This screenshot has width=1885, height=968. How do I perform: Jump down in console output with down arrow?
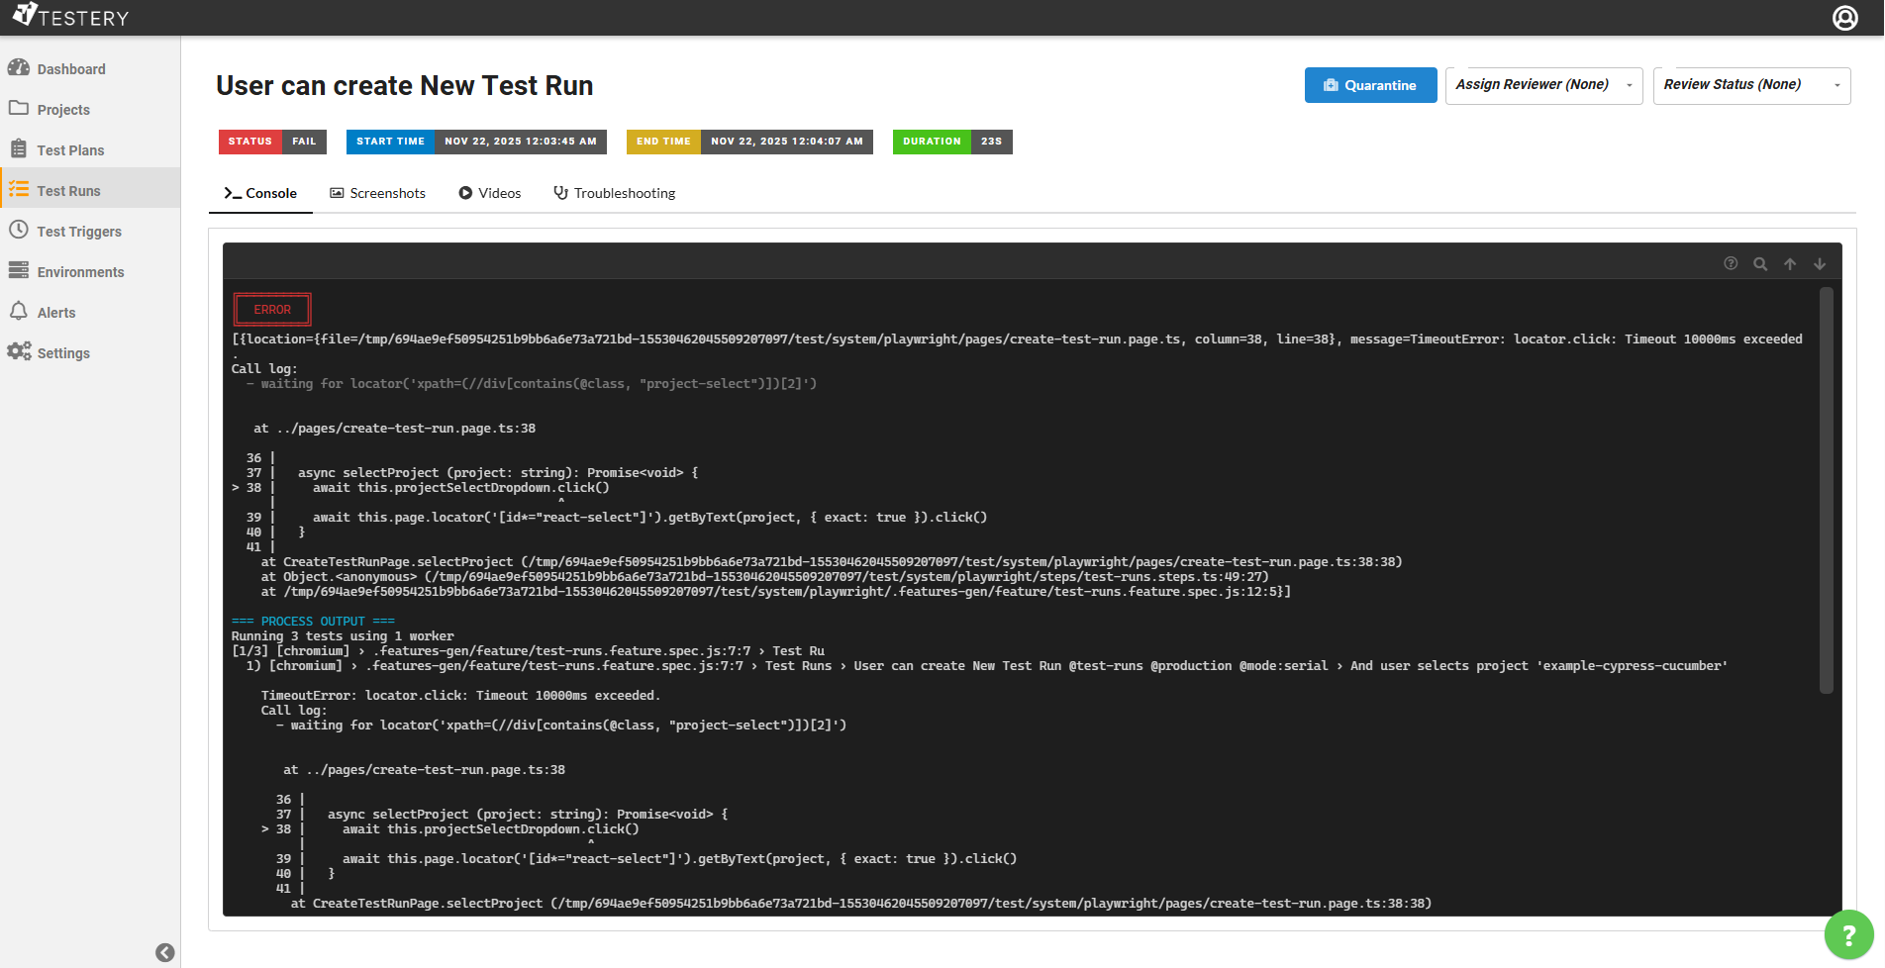pos(1820,263)
